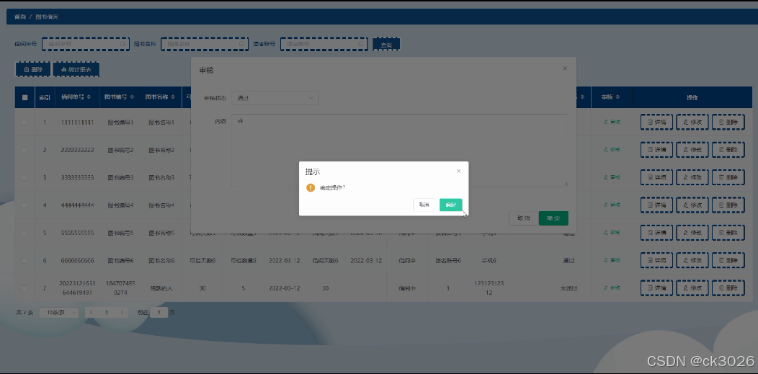Viewport: 758px width, 374px height.
Task: Open 详情 for row 1
Action: pos(656,123)
